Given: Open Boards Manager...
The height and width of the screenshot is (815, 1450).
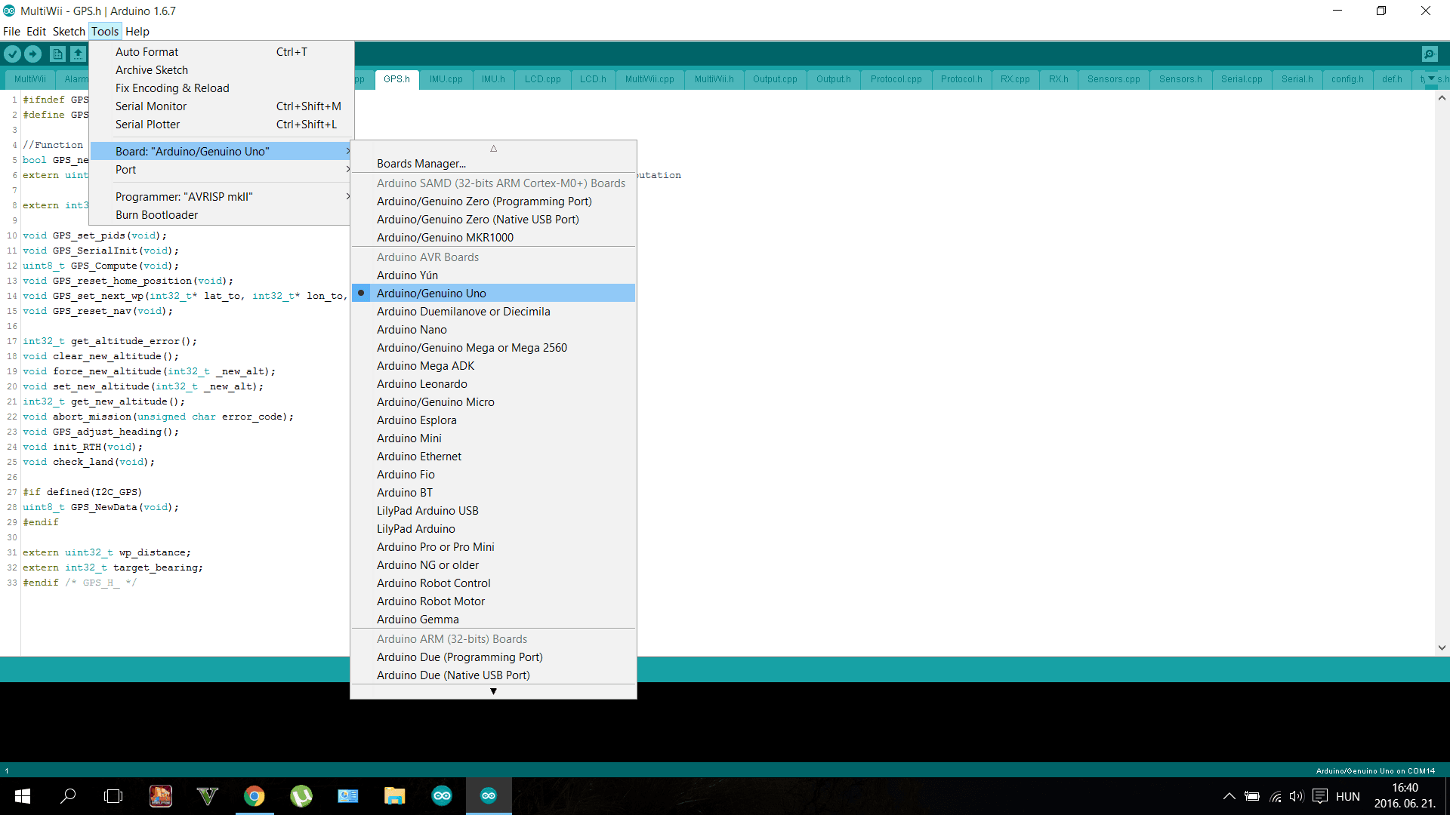Looking at the screenshot, I should pyautogui.click(x=421, y=164).
